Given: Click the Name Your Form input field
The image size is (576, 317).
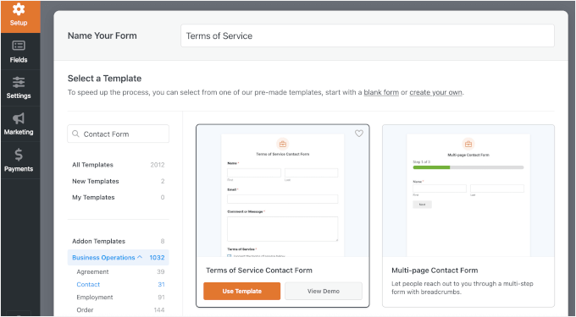Looking at the screenshot, I should (x=368, y=36).
